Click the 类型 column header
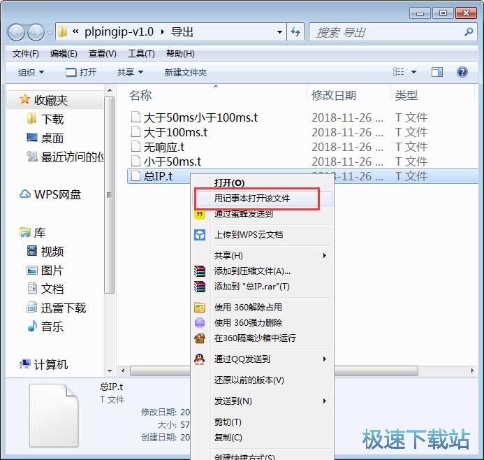This screenshot has height=460, width=484. pos(406,95)
